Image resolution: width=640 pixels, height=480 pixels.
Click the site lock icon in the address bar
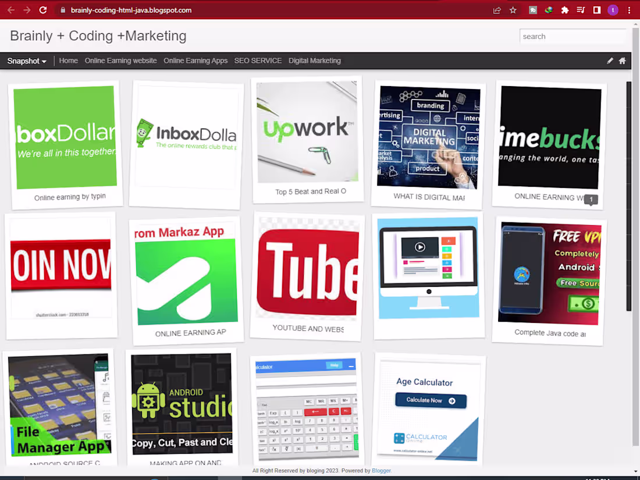[62, 10]
